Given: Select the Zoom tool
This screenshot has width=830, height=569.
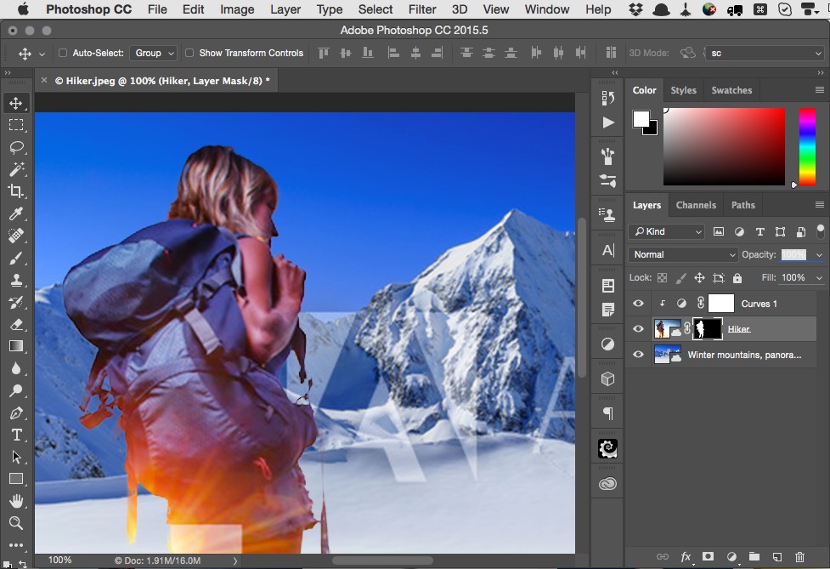Looking at the screenshot, I should coord(16,523).
